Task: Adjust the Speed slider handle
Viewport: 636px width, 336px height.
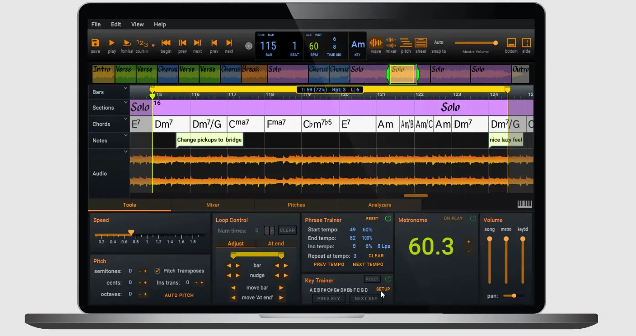Action: 131,232
